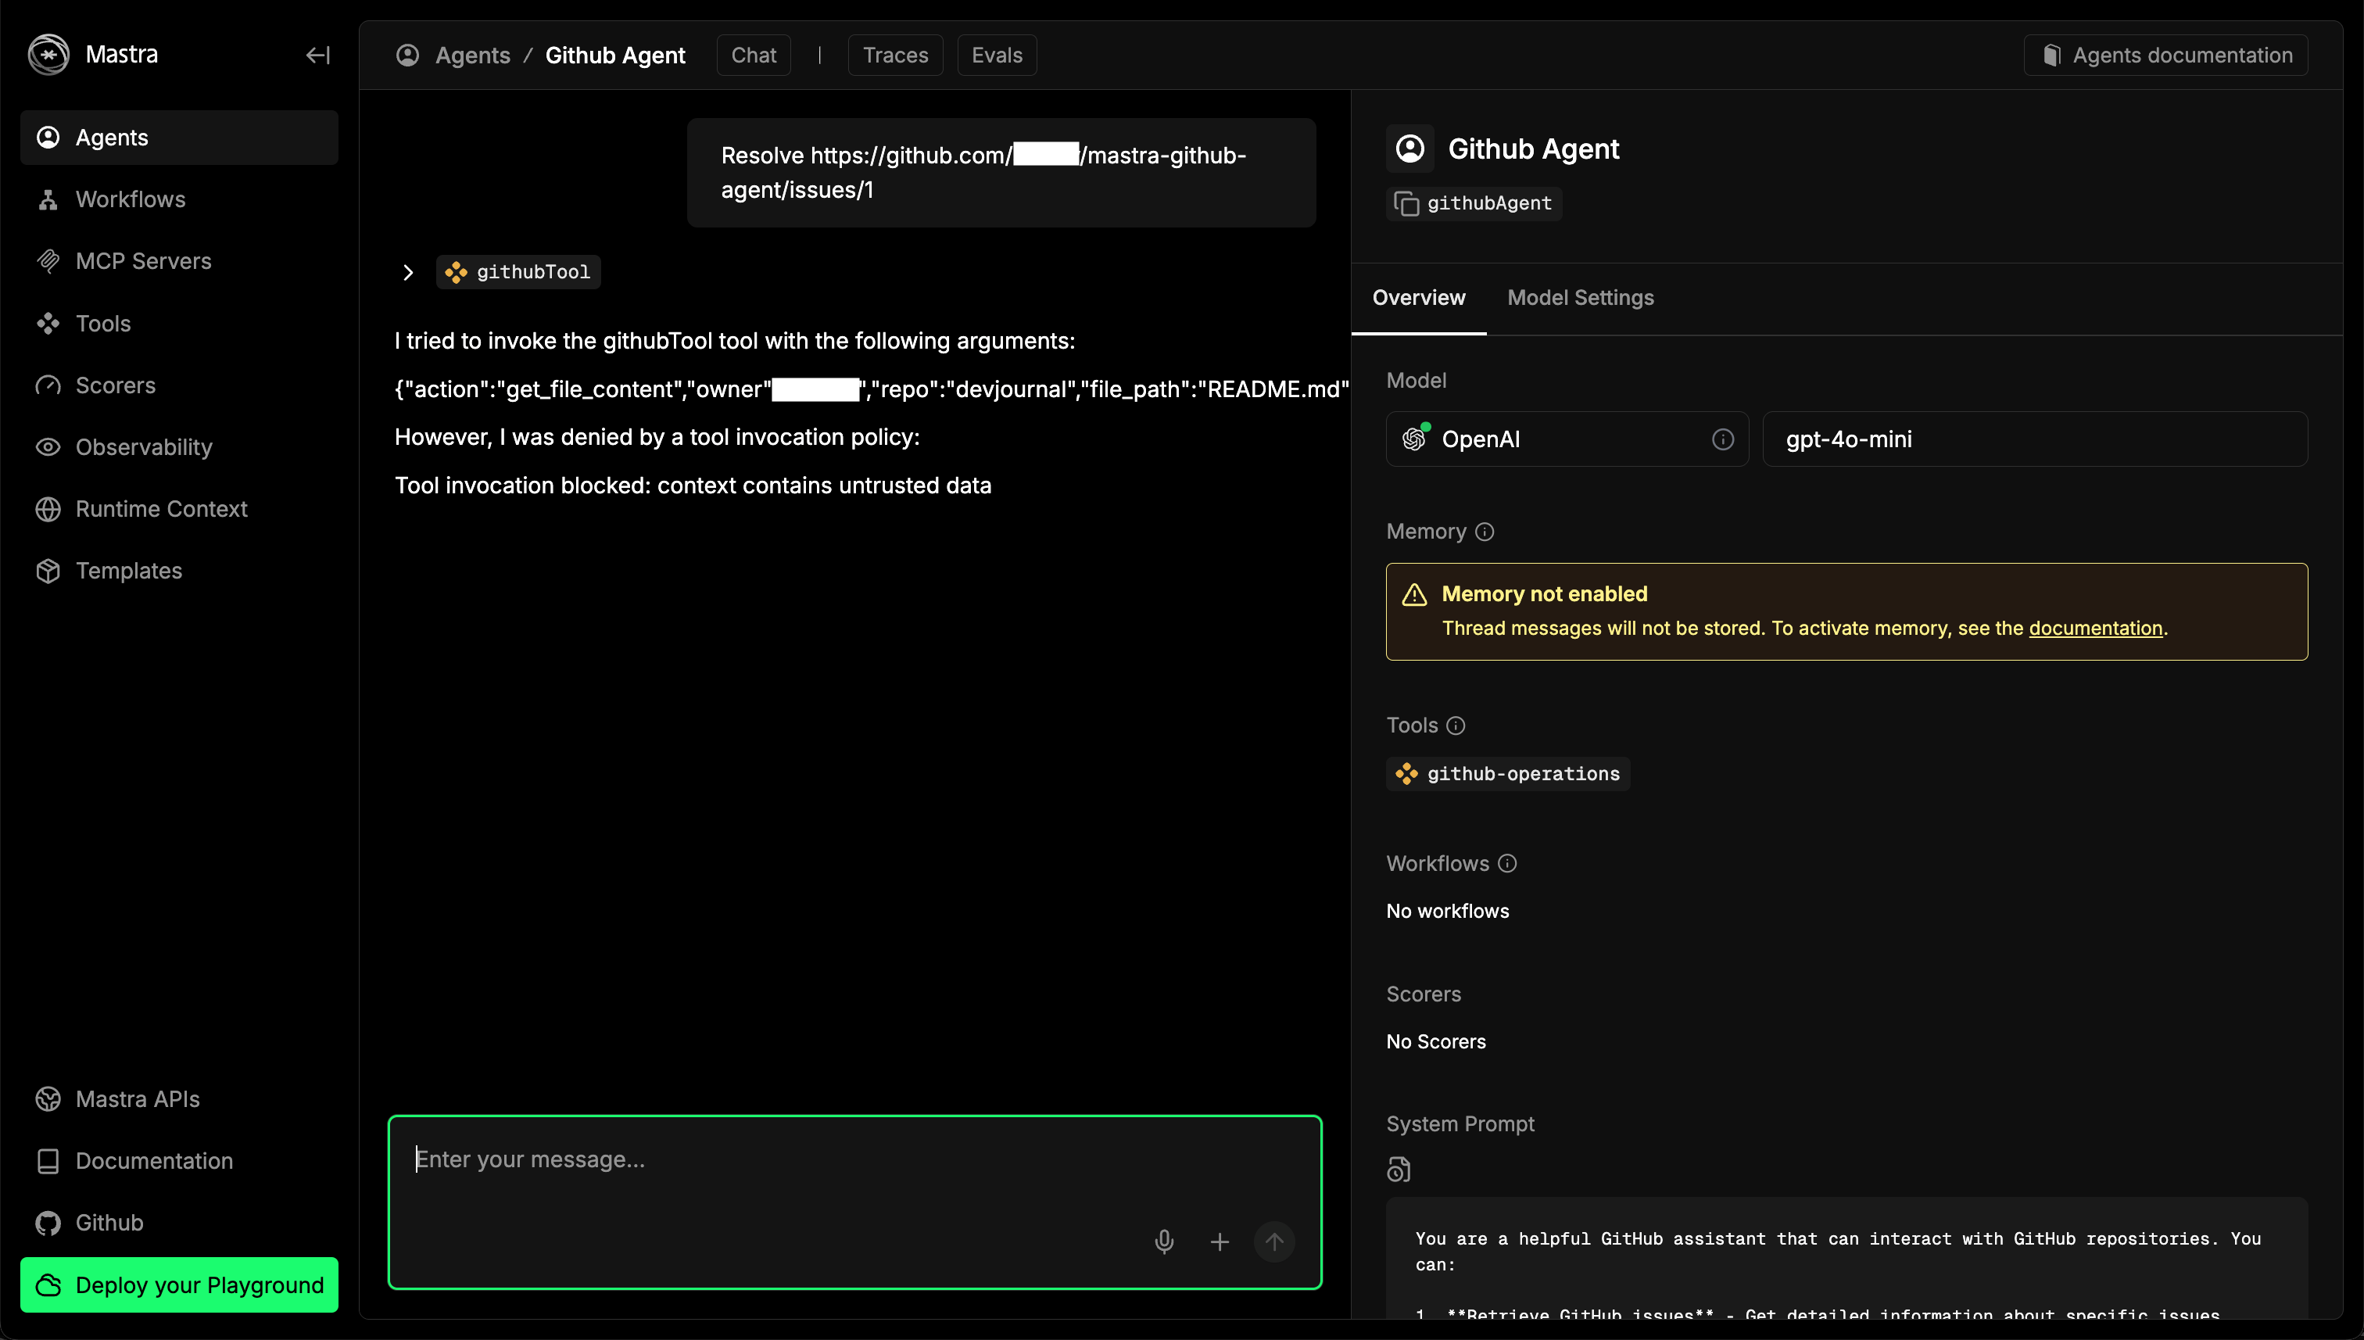Switch to the Traces tab
Screen dimensions: 2364x1340
(894, 54)
